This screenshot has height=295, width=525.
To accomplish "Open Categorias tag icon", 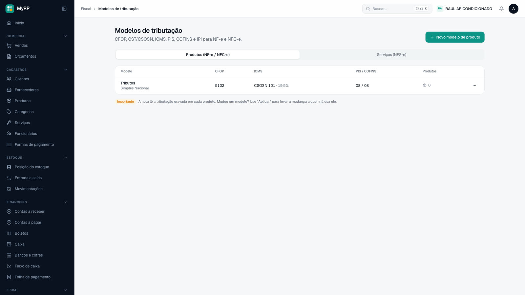I will (x=9, y=112).
